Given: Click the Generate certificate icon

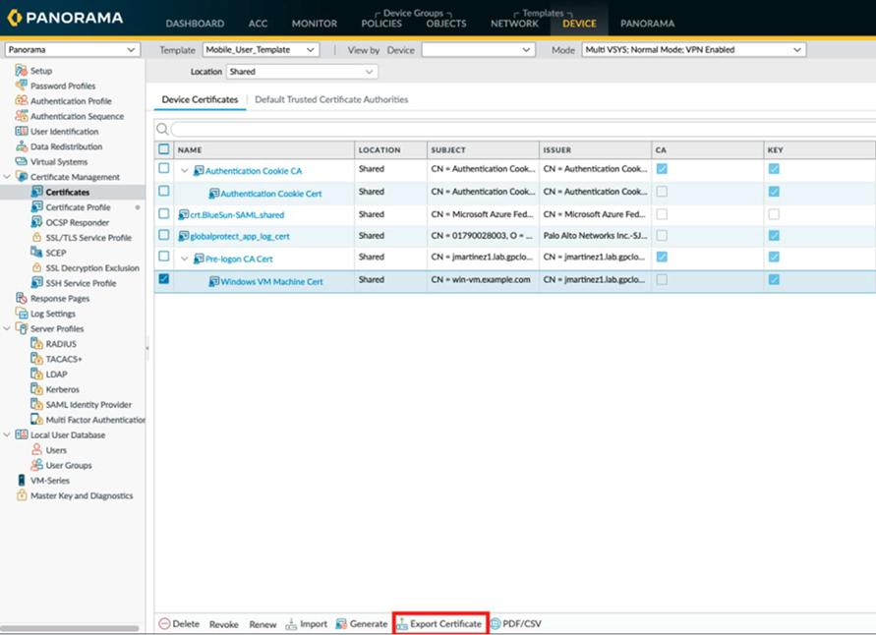Looking at the screenshot, I should (341, 624).
